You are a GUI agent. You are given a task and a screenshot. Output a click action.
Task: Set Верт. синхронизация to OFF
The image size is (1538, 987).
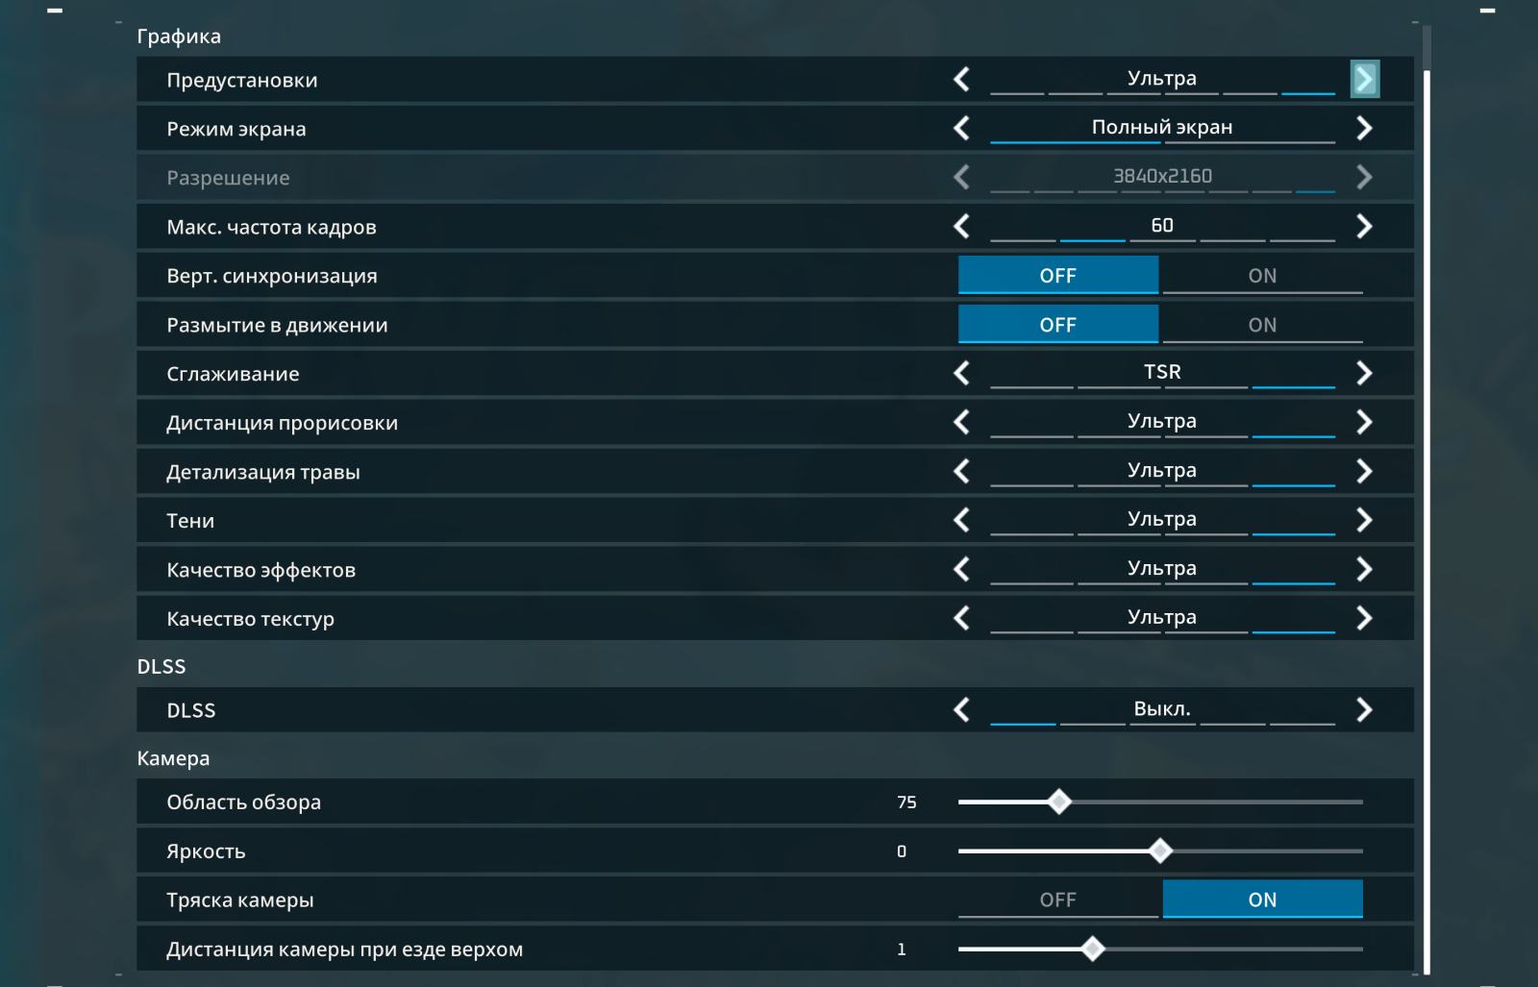point(1057,275)
